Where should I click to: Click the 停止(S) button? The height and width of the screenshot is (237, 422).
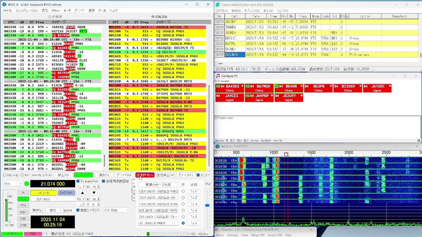tap(62, 175)
